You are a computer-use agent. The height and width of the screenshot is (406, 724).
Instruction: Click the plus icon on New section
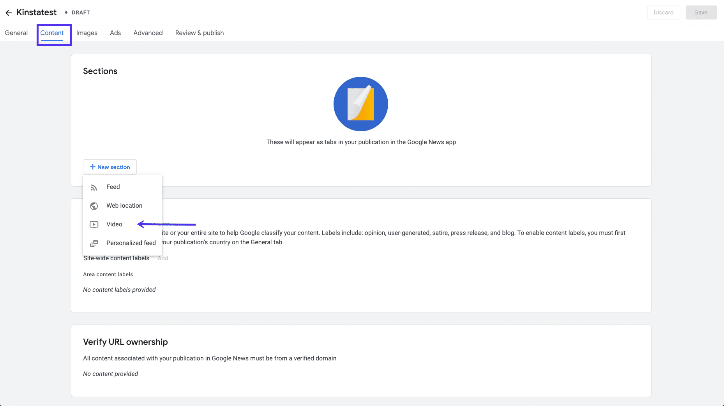point(93,167)
